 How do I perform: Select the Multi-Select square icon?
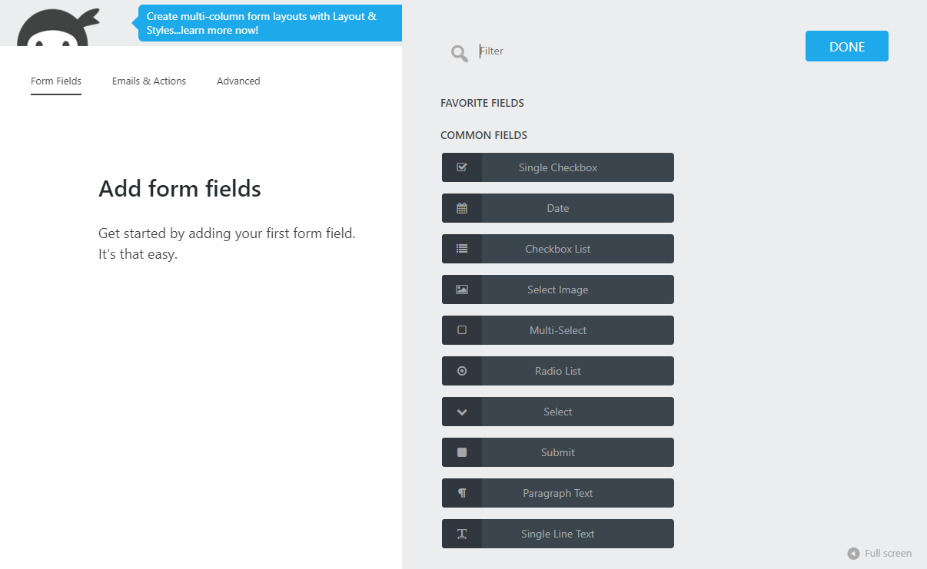pos(461,330)
